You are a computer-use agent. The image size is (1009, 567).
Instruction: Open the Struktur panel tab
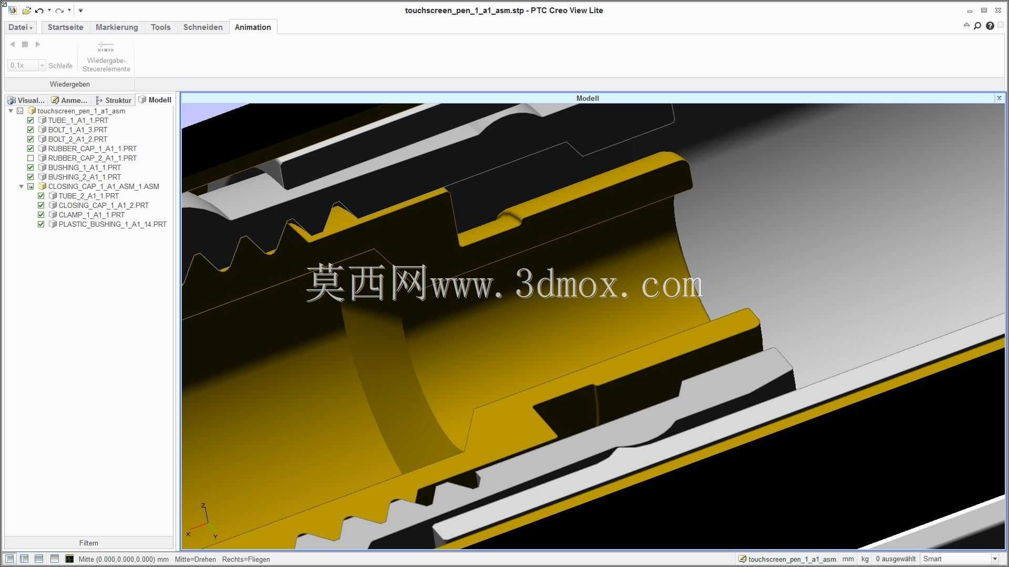click(114, 100)
